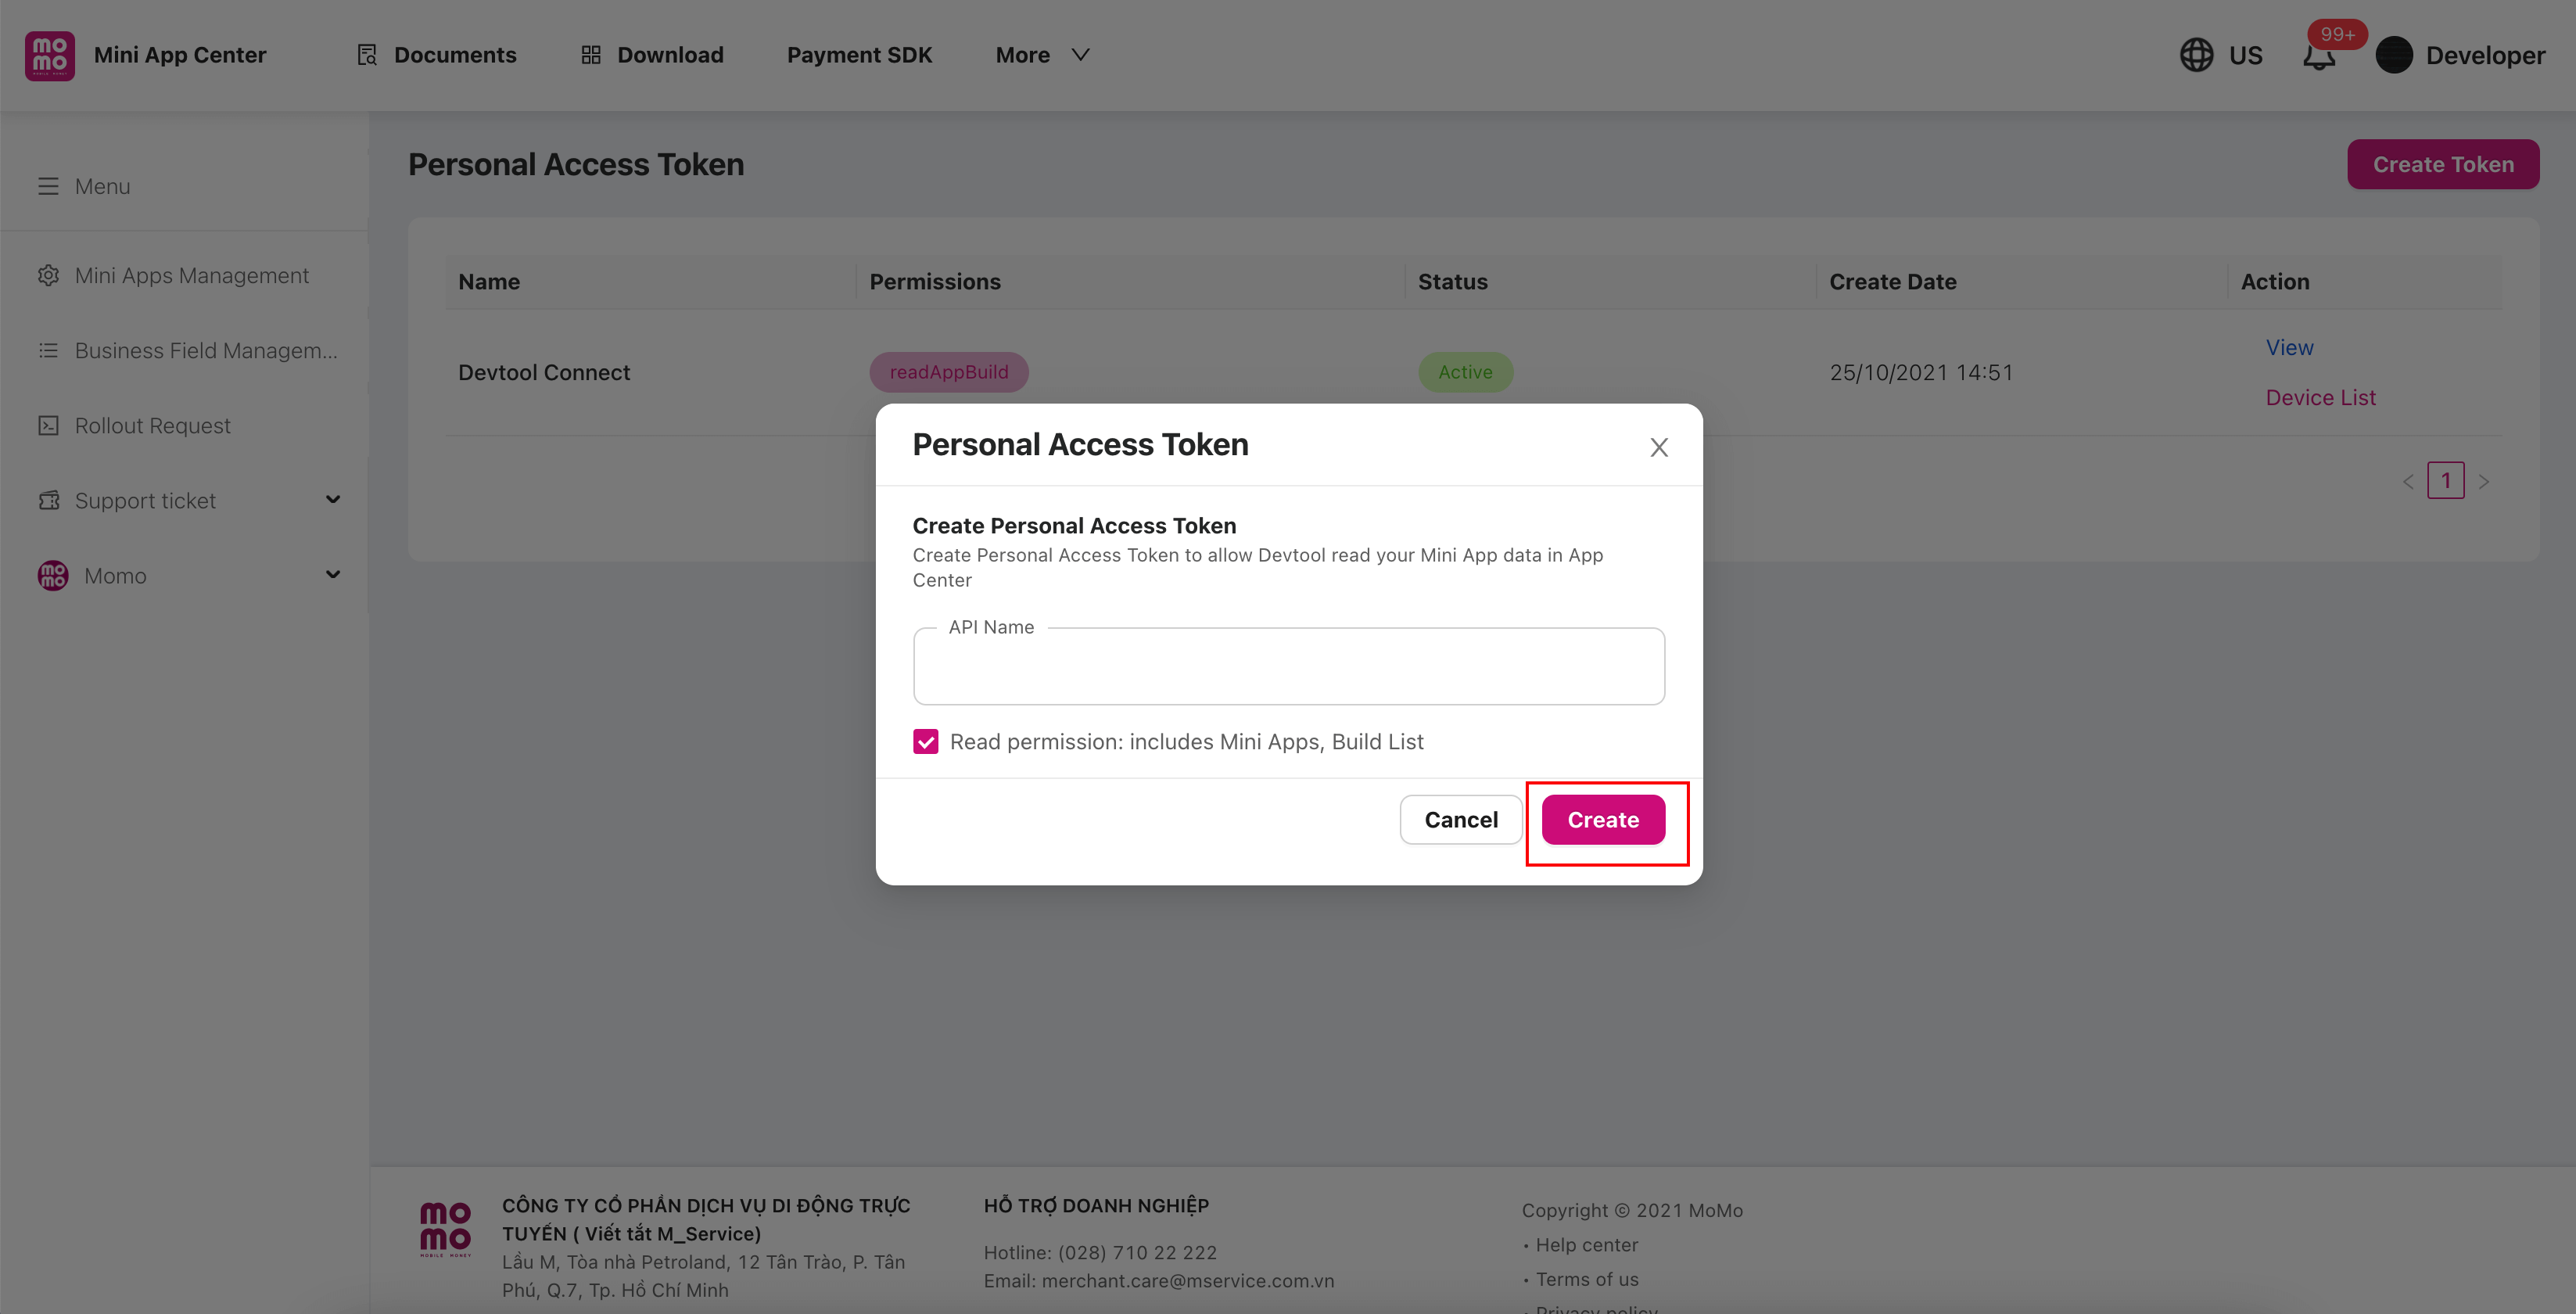Screen dimensions: 2576x1314
Task: Click the Rollout Request terminal icon
Action: [48, 425]
